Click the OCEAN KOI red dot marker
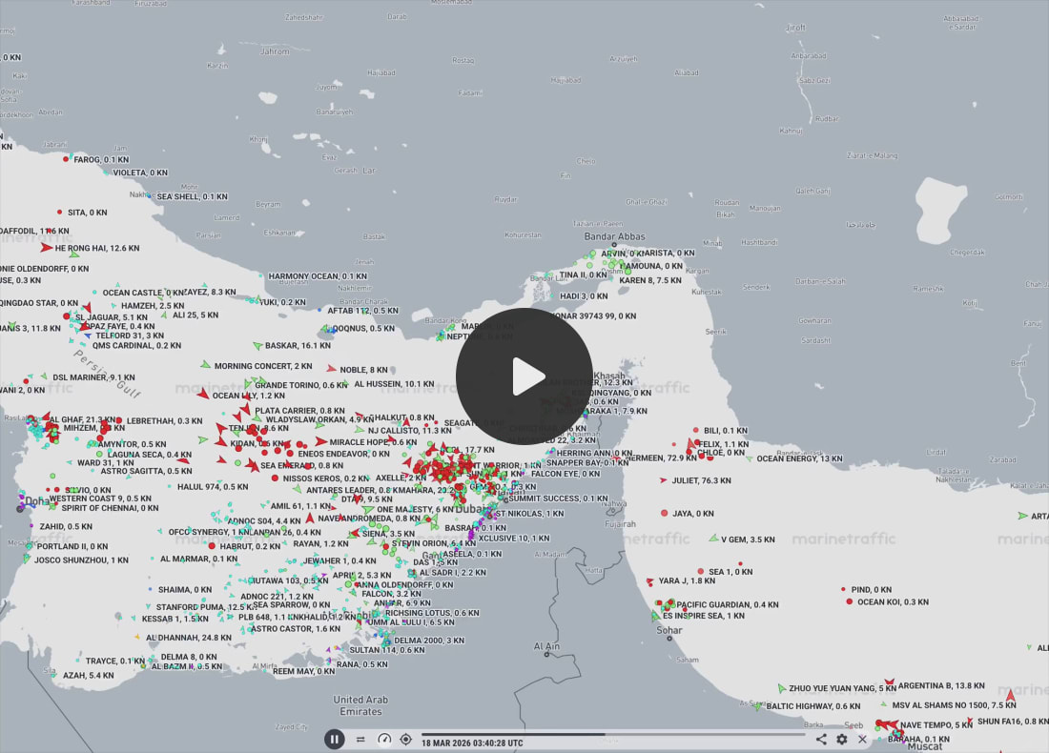The height and width of the screenshot is (753, 1049). 849,601
